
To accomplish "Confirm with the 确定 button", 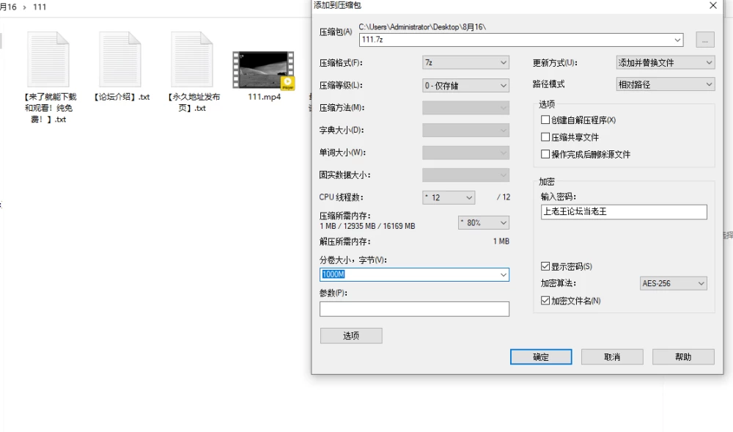I will [541, 356].
